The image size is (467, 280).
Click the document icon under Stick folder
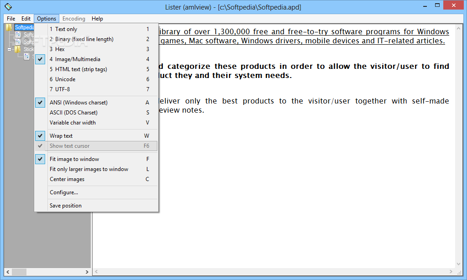(x=26, y=56)
